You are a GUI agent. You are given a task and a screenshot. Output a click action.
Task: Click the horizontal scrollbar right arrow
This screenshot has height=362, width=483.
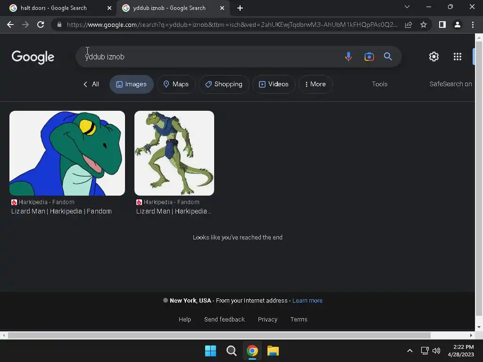coord(471,335)
